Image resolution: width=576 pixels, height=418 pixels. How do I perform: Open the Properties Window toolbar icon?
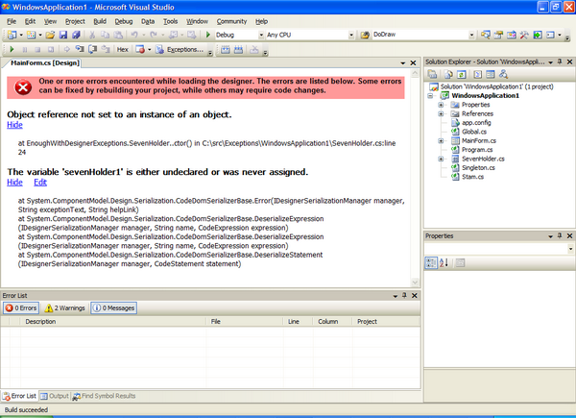(498, 35)
